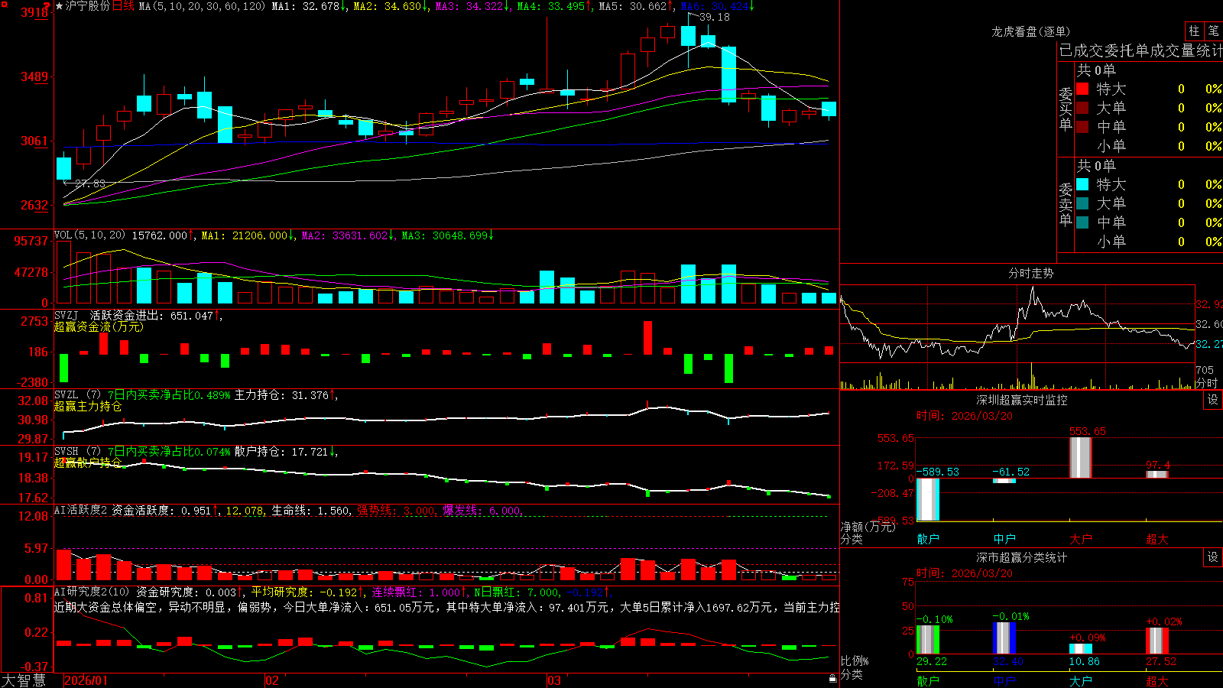Select the 日线 period label
The image size is (1223, 688).
click(123, 6)
